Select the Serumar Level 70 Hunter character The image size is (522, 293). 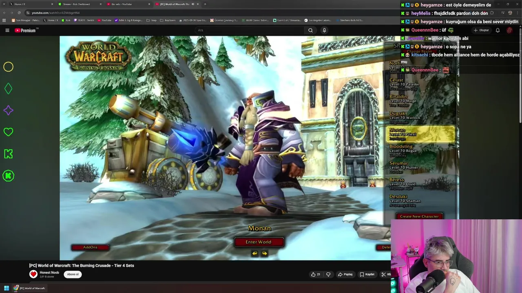420,167
